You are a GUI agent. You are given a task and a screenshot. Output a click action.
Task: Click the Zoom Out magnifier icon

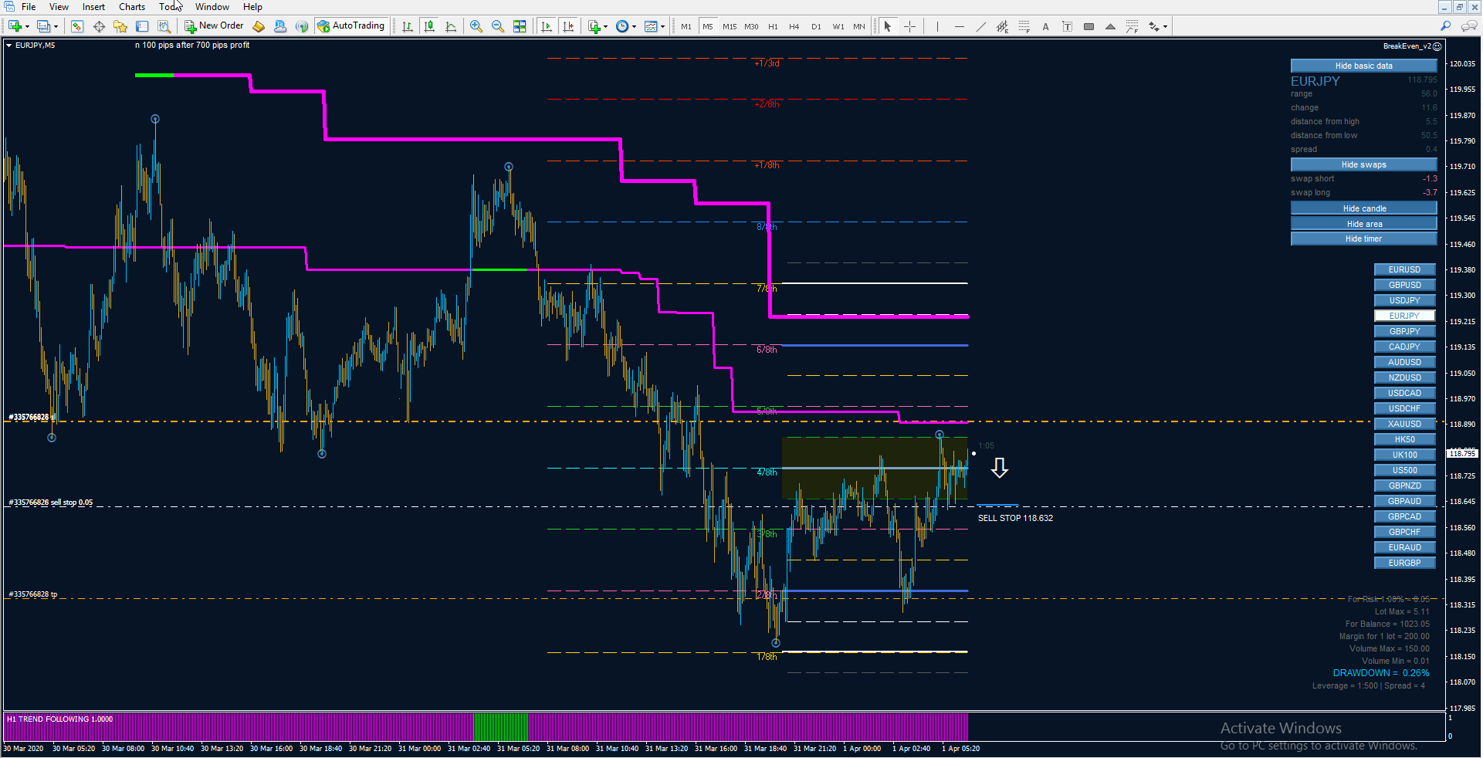[498, 26]
